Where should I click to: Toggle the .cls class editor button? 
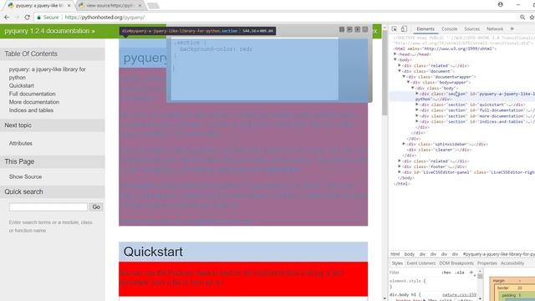tap(460, 273)
